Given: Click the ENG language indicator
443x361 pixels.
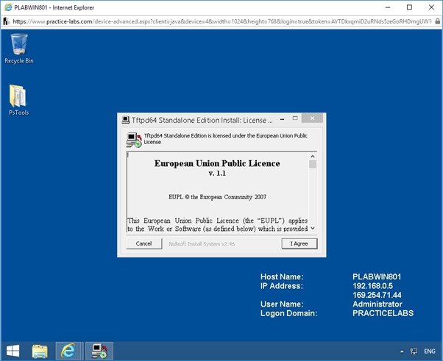Looking at the screenshot, I should click(430, 351).
